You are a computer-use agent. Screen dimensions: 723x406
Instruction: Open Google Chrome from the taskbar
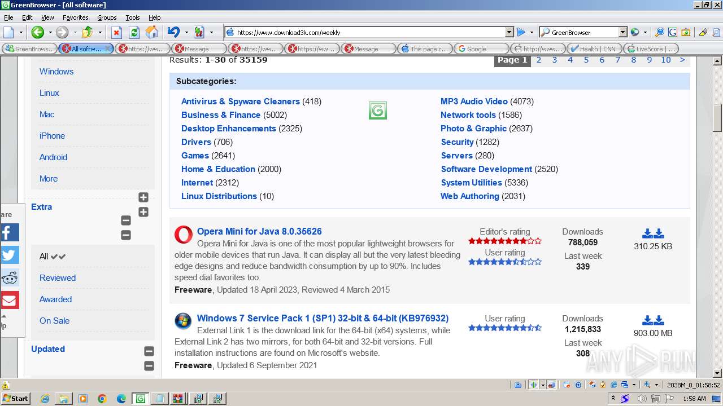pos(102,399)
